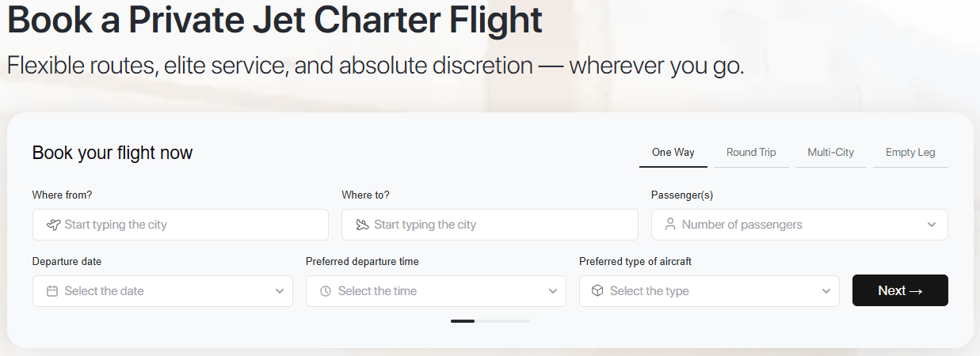The height and width of the screenshot is (356, 980).
Task: Click the person icon in Passengers field
Action: (670, 225)
